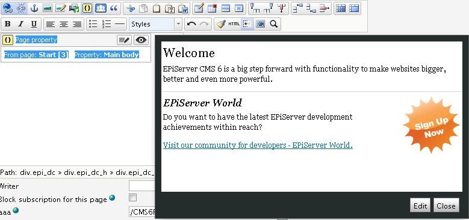Image resolution: width=469 pixels, height=220 pixels.
Task: Click the cut scissors icon
Action: 131,8
